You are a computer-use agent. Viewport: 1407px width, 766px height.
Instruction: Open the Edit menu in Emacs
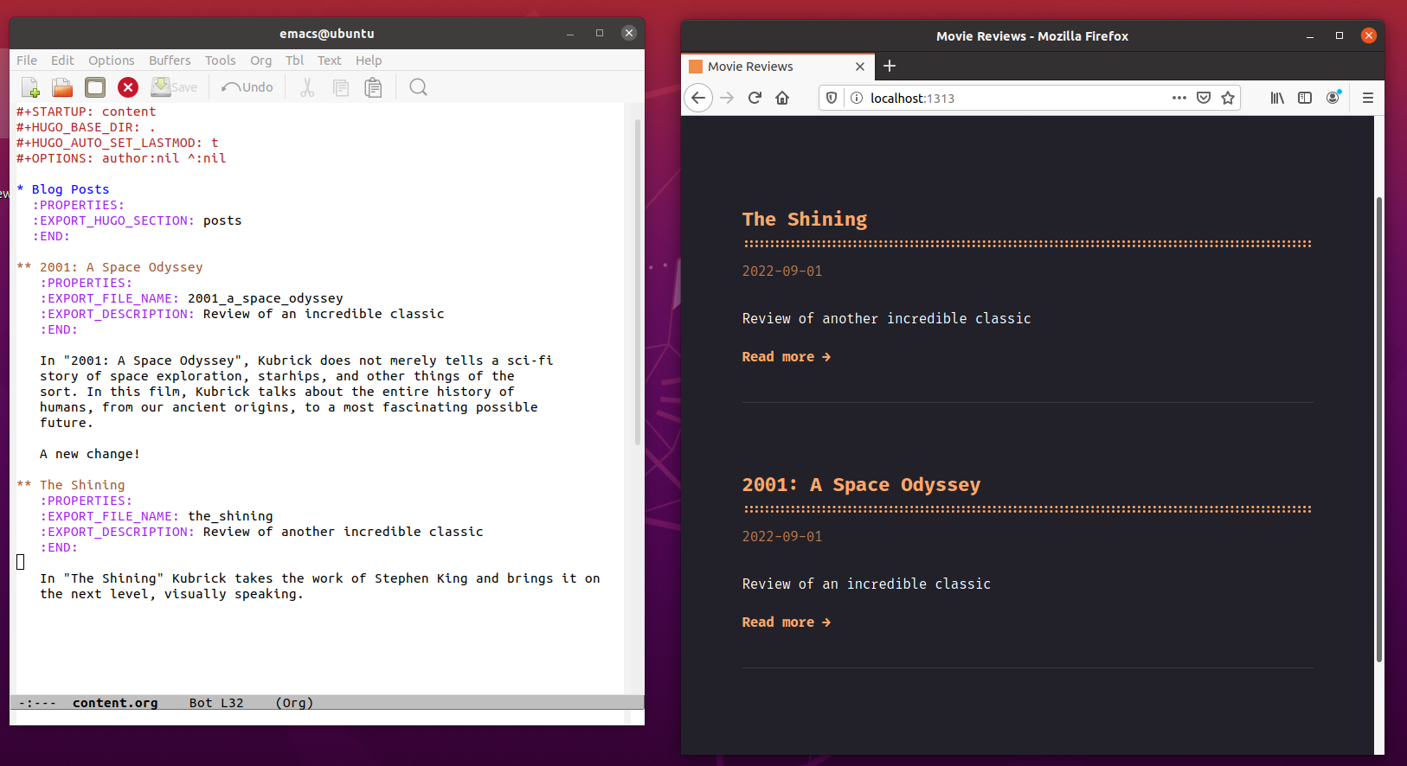(x=62, y=61)
